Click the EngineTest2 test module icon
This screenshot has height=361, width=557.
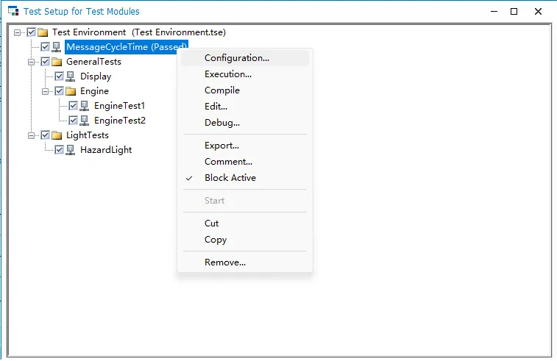[x=84, y=121]
